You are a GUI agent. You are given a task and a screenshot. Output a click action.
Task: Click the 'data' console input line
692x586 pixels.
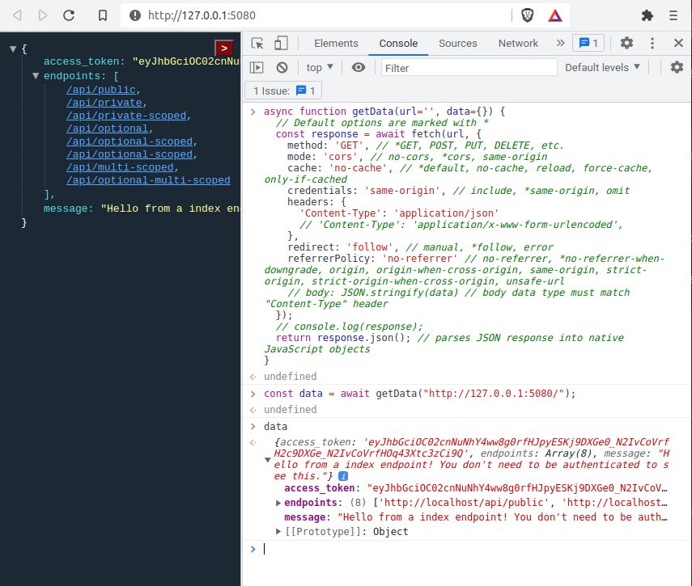(x=275, y=427)
